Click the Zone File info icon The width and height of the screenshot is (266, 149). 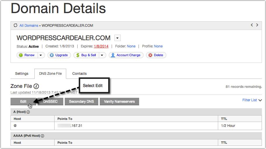click(x=36, y=86)
